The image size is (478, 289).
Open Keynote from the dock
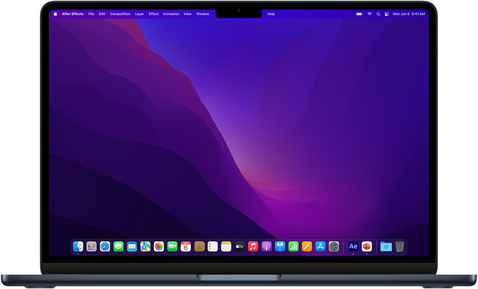click(x=280, y=247)
